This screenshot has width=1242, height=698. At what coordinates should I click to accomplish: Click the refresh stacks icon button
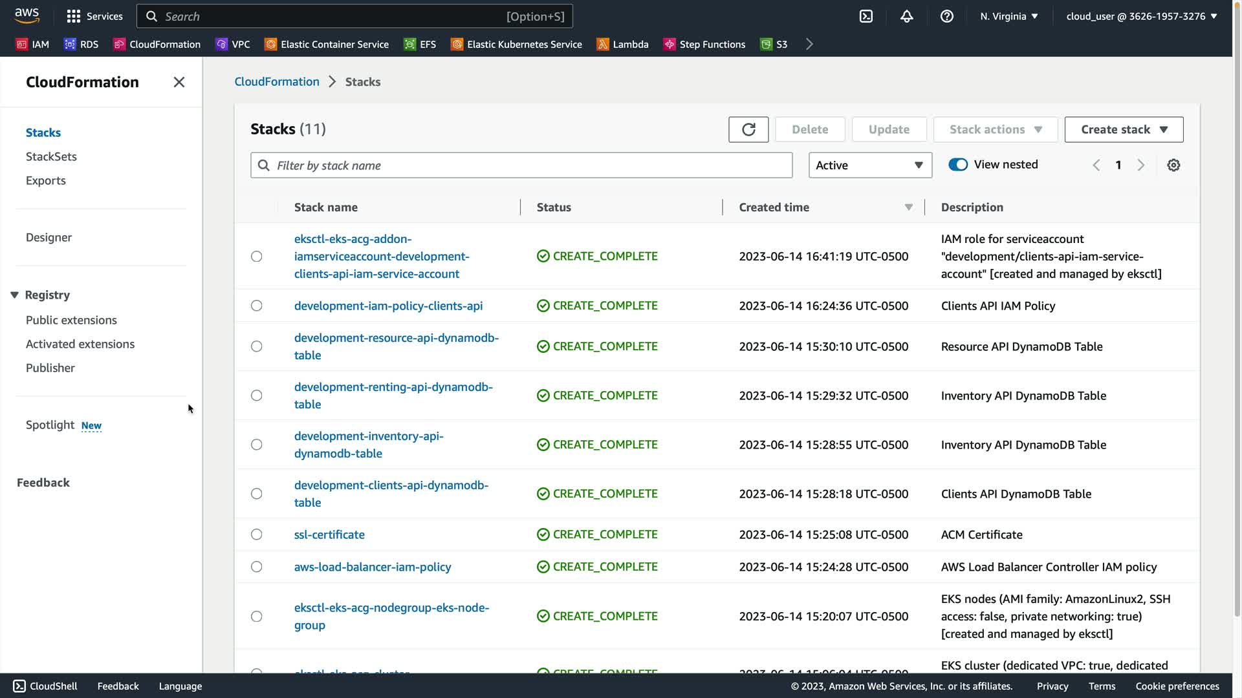pyautogui.click(x=748, y=129)
